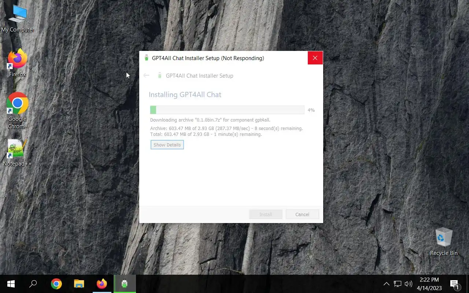Open the My Computer desktop icon
This screenshot has height=293, width=469.
18,19
